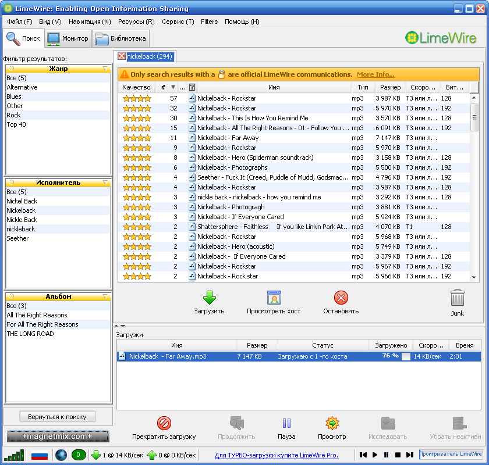Click the Пауза pause download icon

(286, 423)
